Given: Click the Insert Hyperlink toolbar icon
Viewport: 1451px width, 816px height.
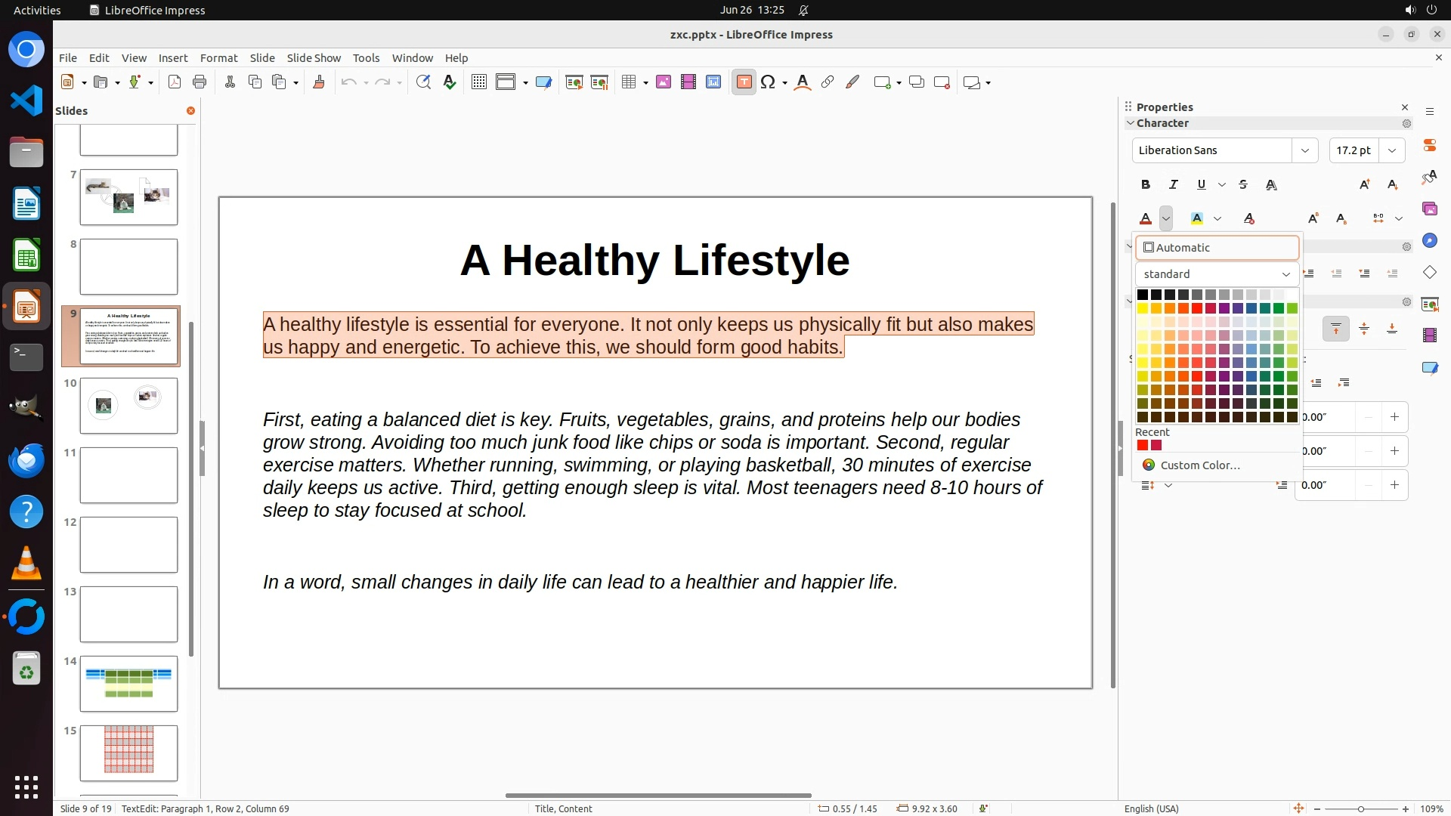Looking at the screenshot, I should pos(828,82).
